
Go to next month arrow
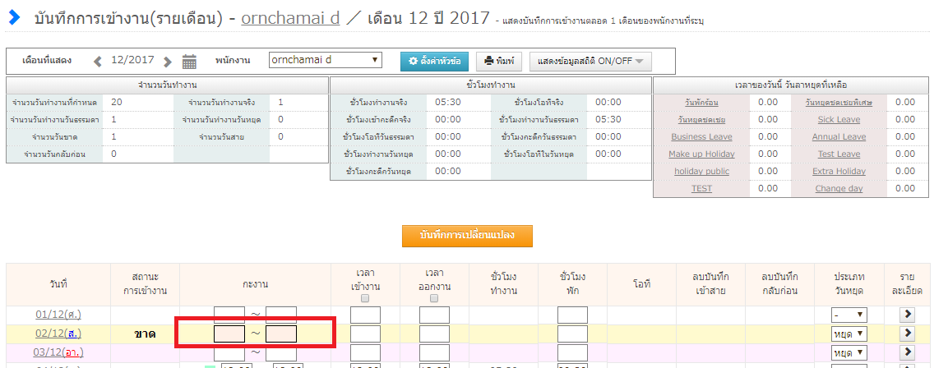[168, 61]
